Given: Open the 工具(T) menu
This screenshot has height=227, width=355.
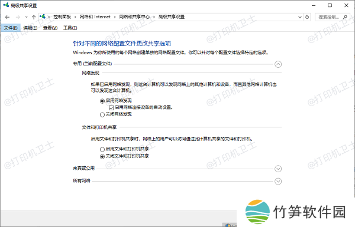Looking at the screenshot, I should [x=70, y=28].
